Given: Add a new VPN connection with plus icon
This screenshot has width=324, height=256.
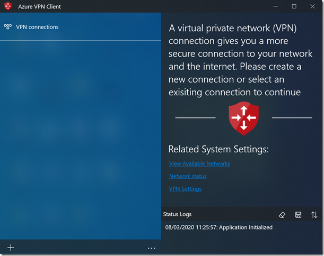Looking at the screenshot, I should click(11, 248).
